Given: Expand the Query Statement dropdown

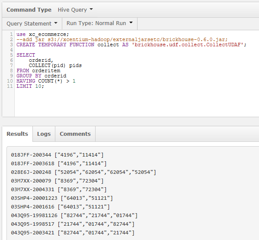Looking at the screenshot, I should 32,23.
